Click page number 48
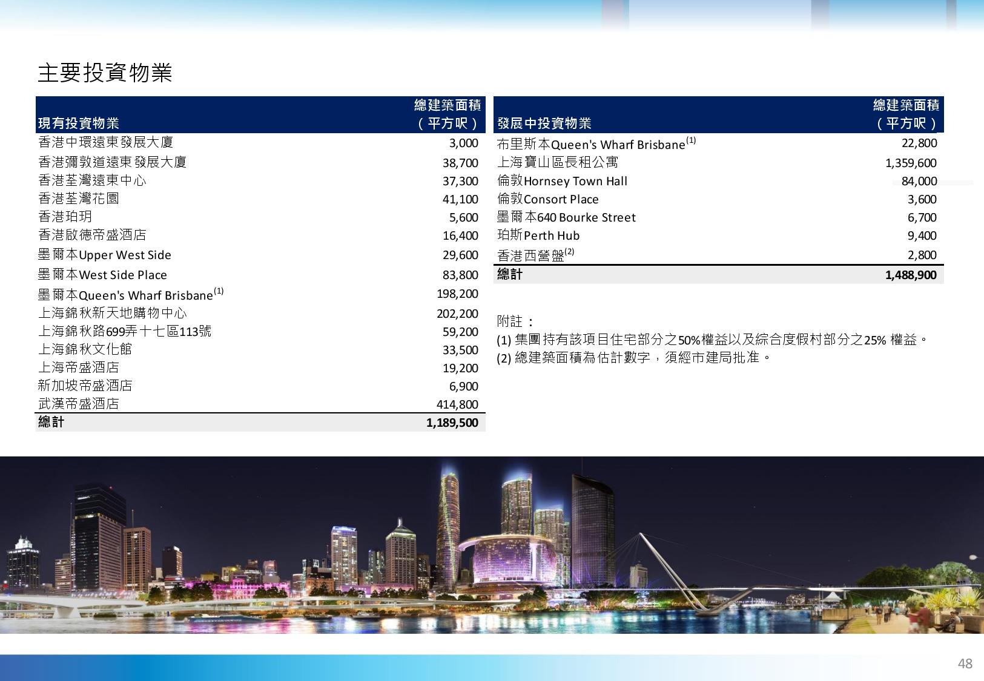 965,663
